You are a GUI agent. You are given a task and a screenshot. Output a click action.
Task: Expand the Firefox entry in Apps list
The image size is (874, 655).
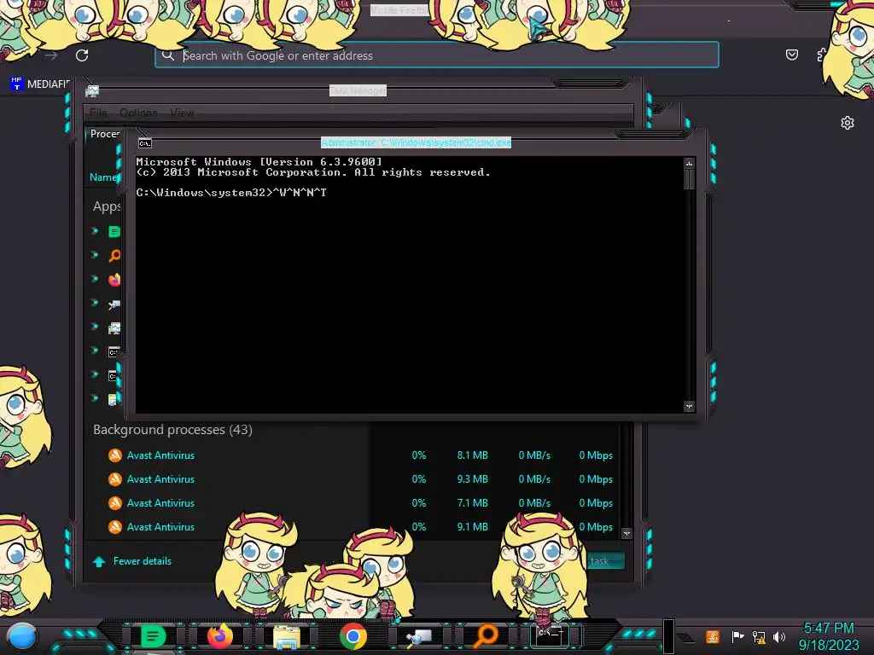pos(94,279)
